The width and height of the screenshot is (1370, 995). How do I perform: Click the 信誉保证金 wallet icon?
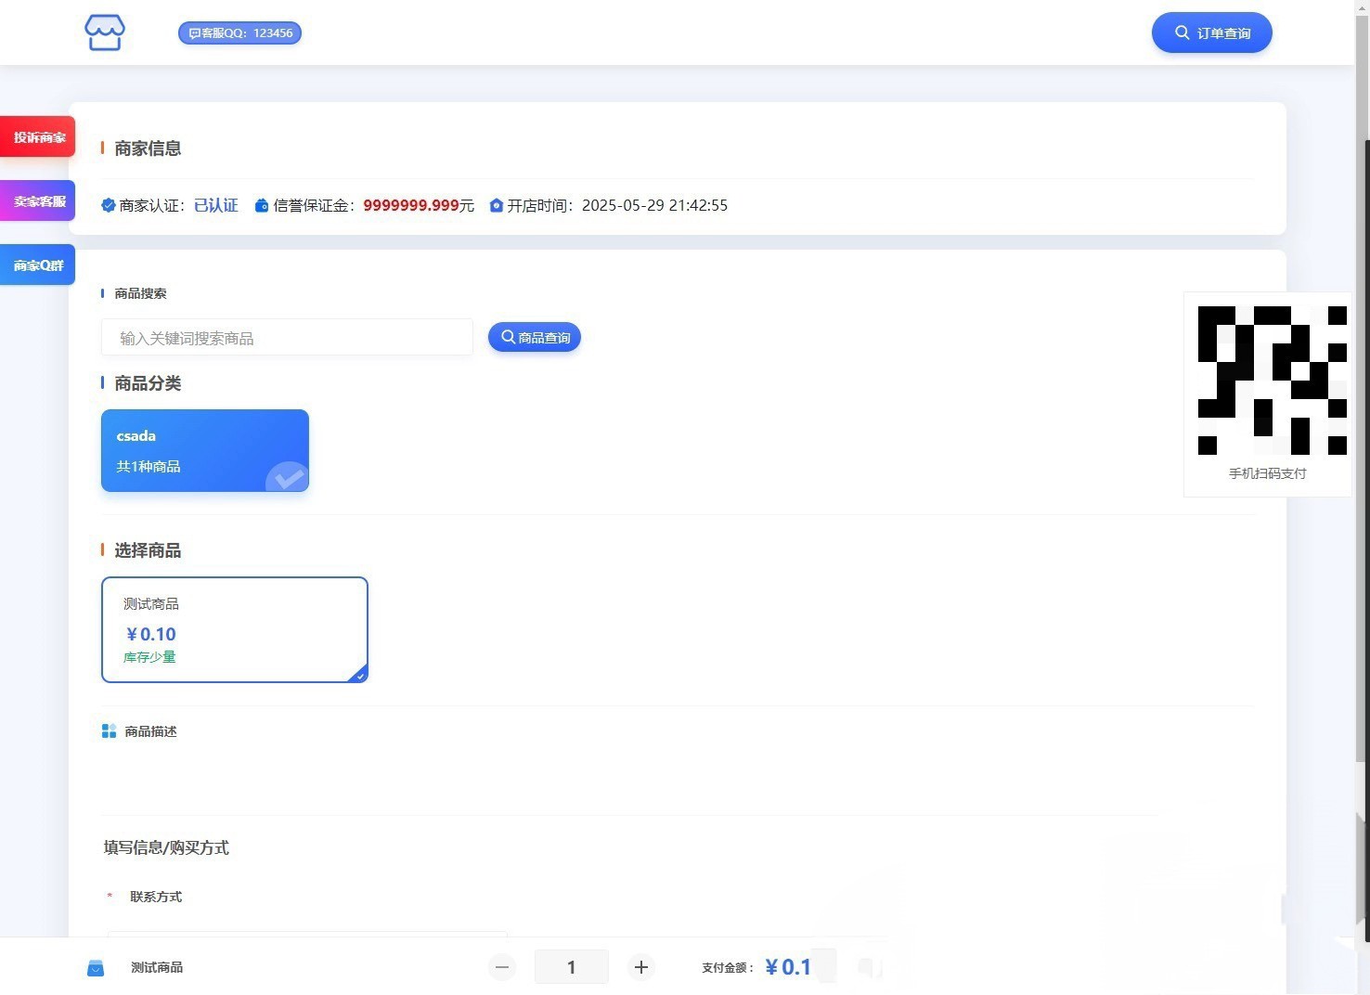[x=262, y=205]
